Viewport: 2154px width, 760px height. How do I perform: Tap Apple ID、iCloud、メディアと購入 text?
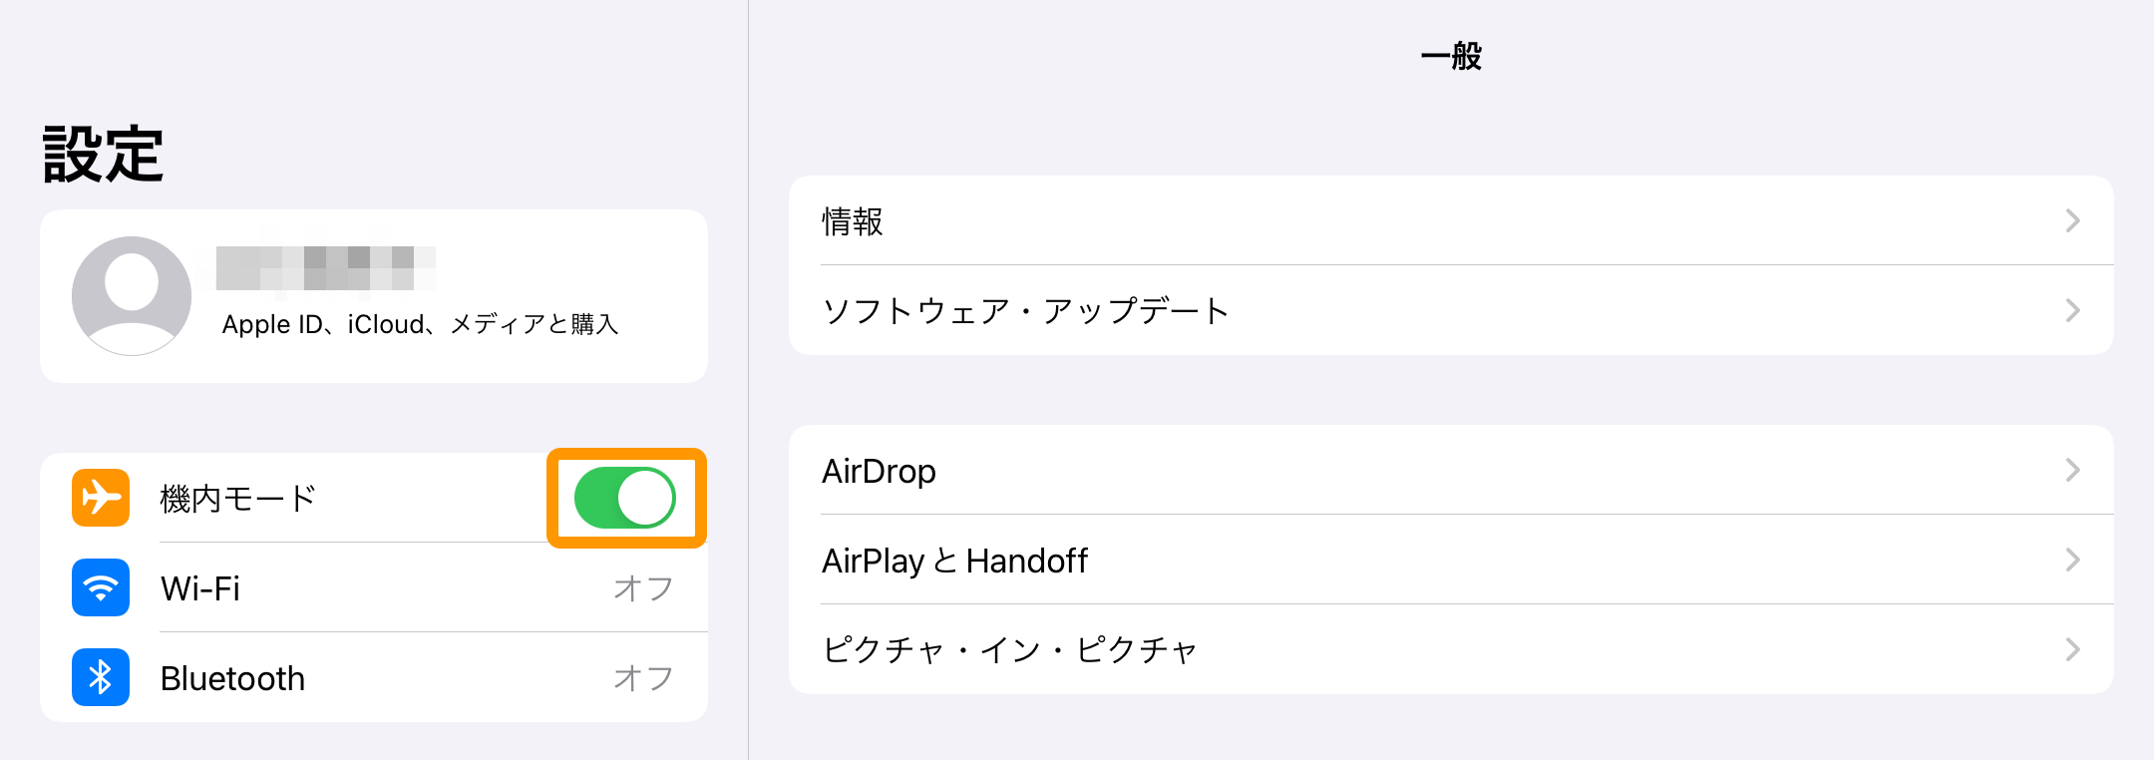(420, 324)
